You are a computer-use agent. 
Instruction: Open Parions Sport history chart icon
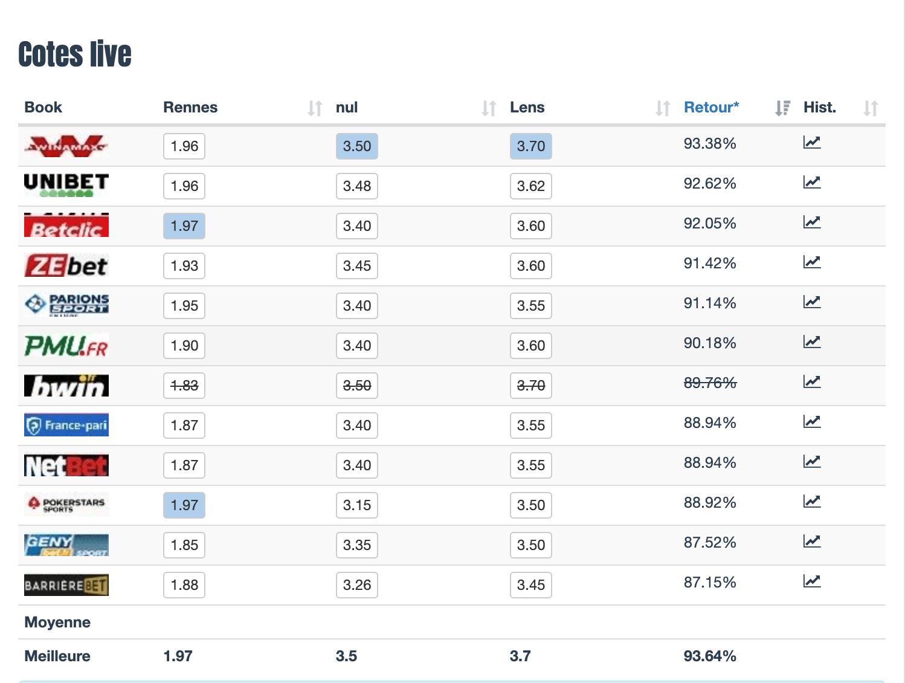pyautogui.click(x=812, y=302)
